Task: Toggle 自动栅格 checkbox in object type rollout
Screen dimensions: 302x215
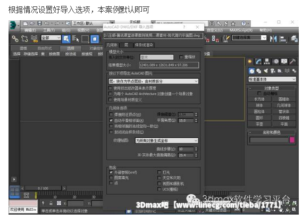Action: coord(259,93)
